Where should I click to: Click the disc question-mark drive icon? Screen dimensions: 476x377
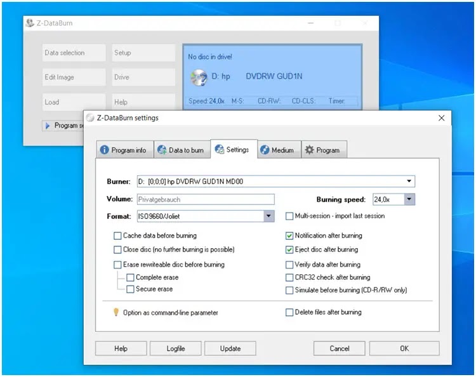tap(199, 77)
